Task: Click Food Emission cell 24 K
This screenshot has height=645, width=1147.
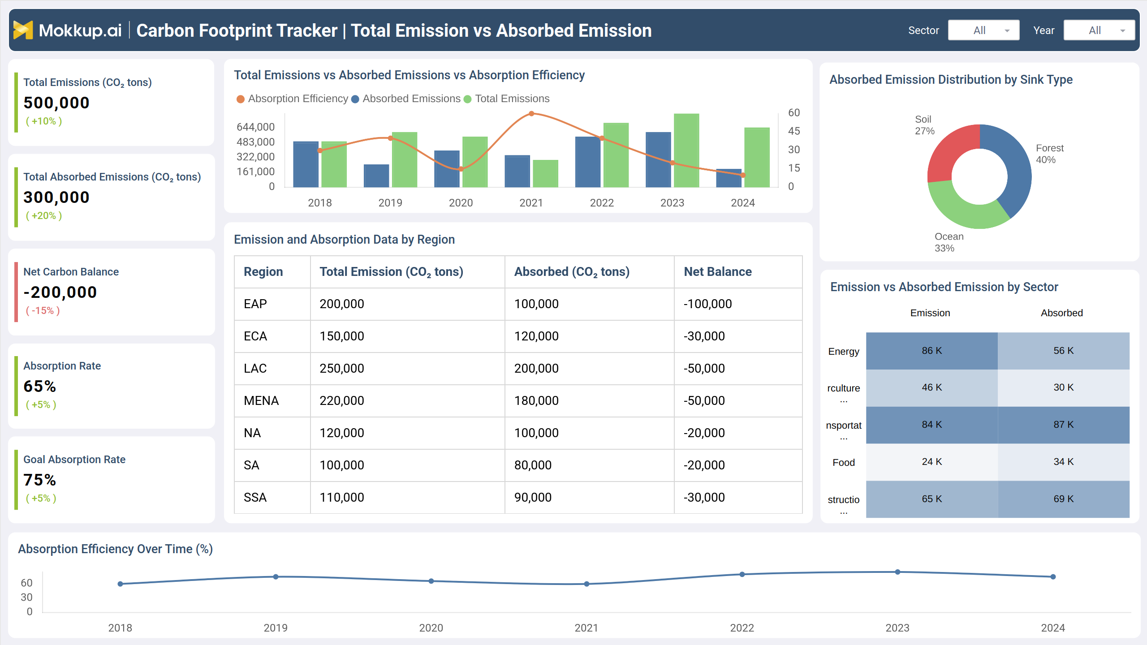Action: tap(932, 462)
